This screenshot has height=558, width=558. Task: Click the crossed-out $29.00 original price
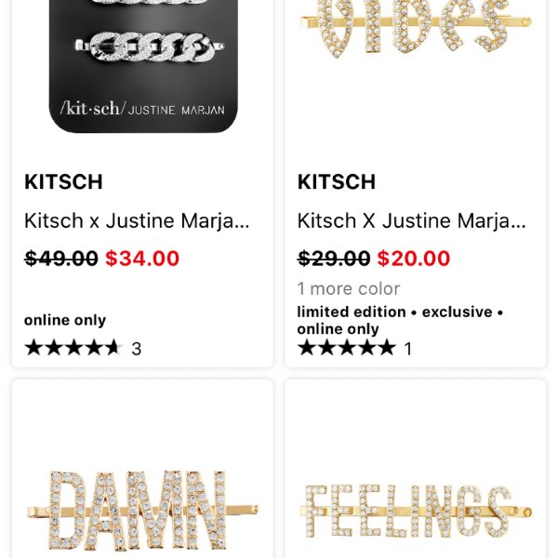[x=334, y=259]
